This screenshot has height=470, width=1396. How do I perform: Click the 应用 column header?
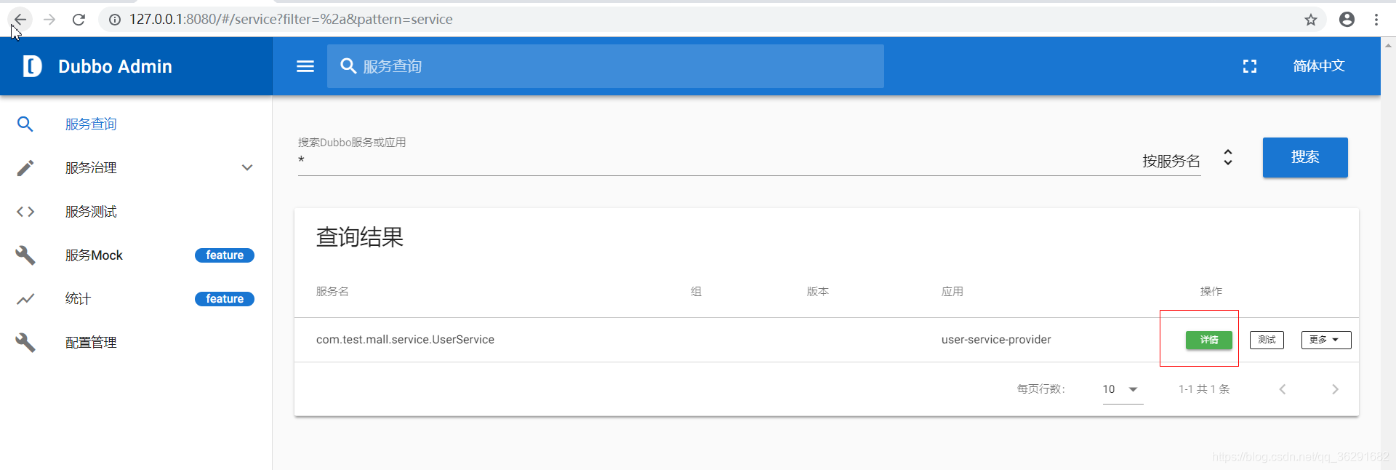coord(952,292)
